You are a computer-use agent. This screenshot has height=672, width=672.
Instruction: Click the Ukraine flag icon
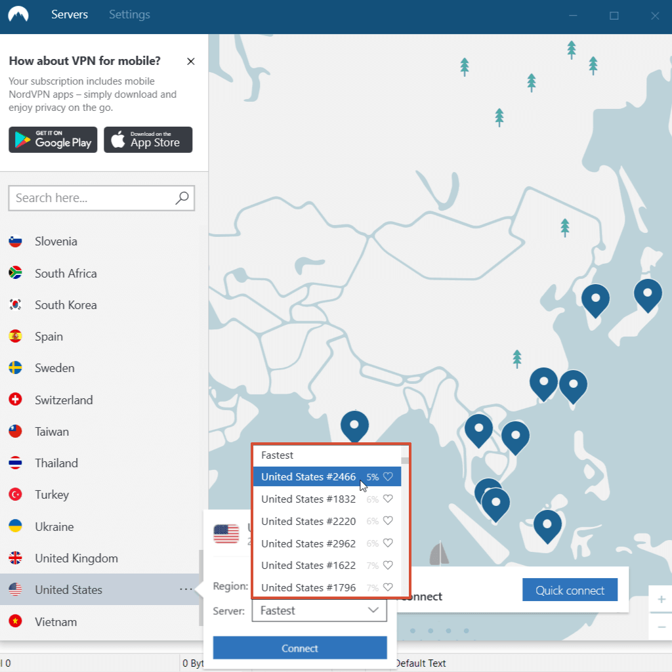click(x=16, y=526)
